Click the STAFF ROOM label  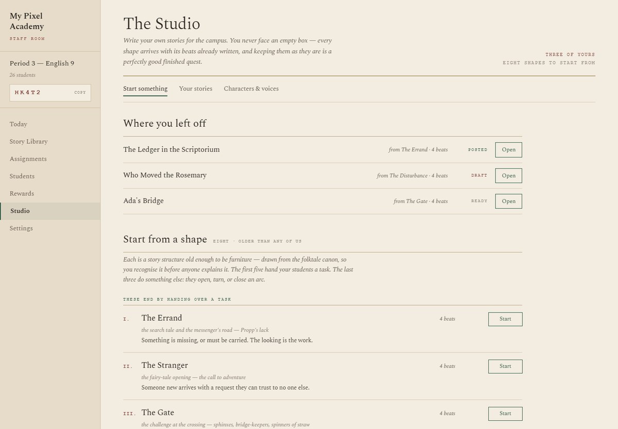pos(27,39)
